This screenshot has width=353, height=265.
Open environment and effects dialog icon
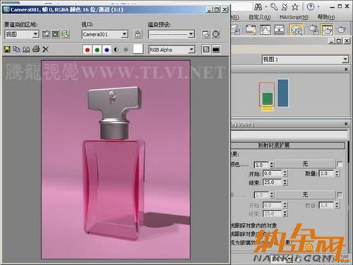point(216,34)
